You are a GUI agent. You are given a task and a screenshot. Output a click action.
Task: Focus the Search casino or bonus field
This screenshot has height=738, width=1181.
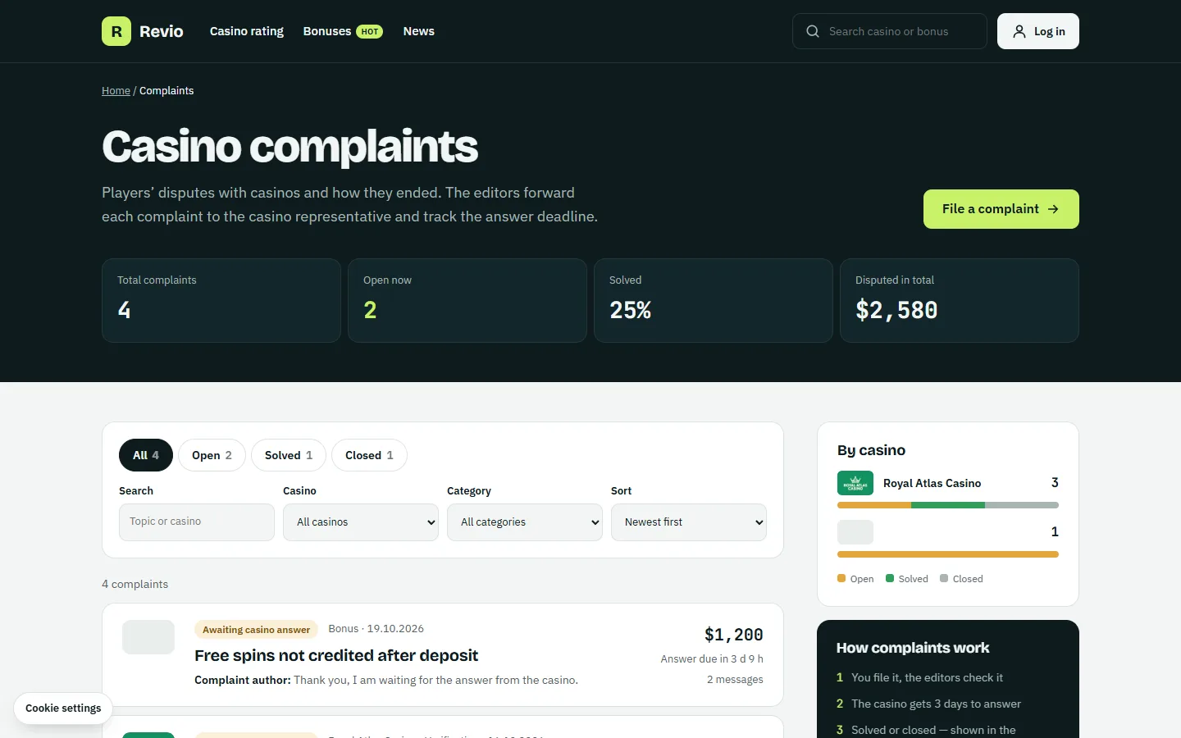click(890, 31)
